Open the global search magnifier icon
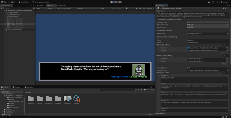 217,2
